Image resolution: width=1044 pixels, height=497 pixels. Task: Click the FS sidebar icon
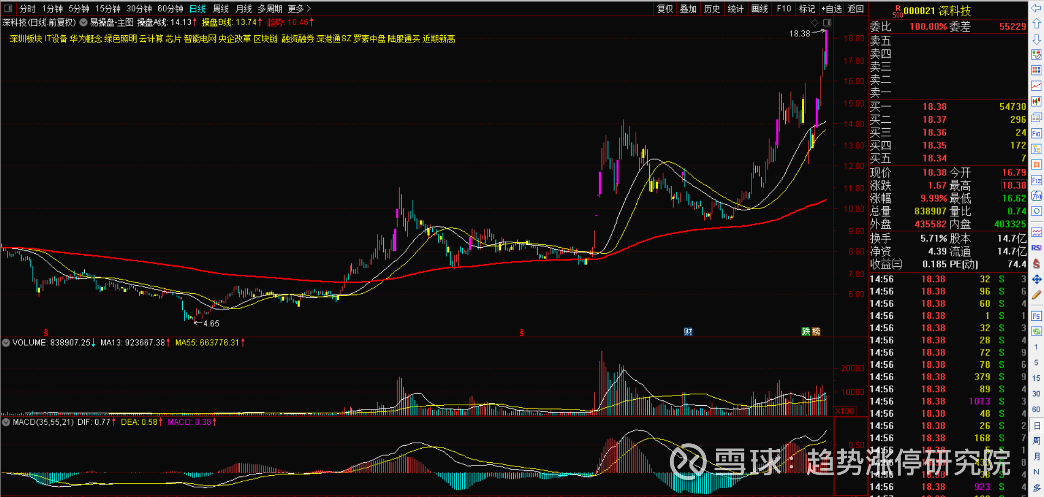click(1036, 316)
